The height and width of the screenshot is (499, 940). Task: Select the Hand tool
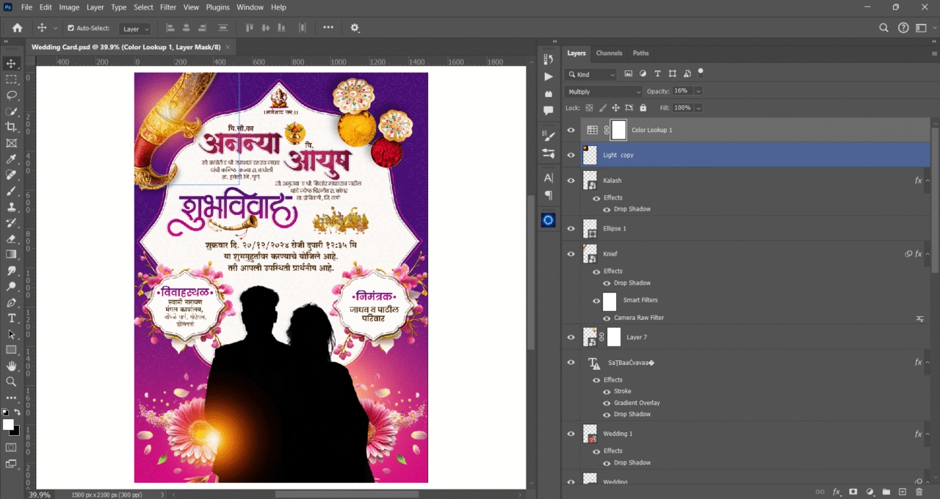[11, 365]
